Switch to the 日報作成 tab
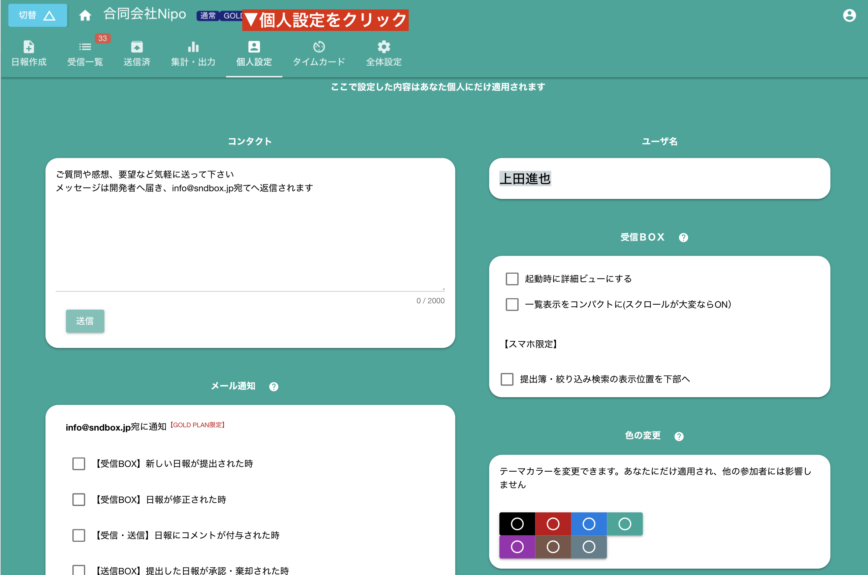868x575 pixels. coord(29,54)
